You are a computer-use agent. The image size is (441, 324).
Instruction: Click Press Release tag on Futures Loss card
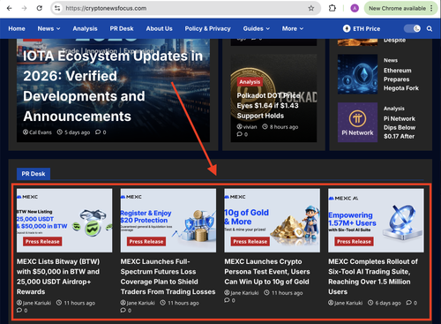146,242
